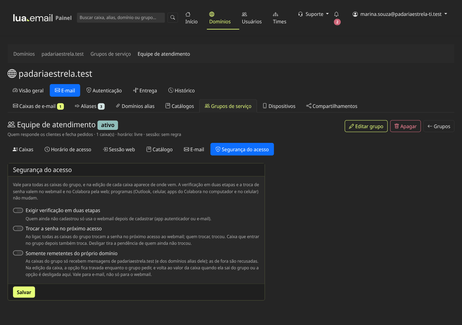Open the Catálogos tab
Viewport: 462px width, 325px height.
(180, 106)
